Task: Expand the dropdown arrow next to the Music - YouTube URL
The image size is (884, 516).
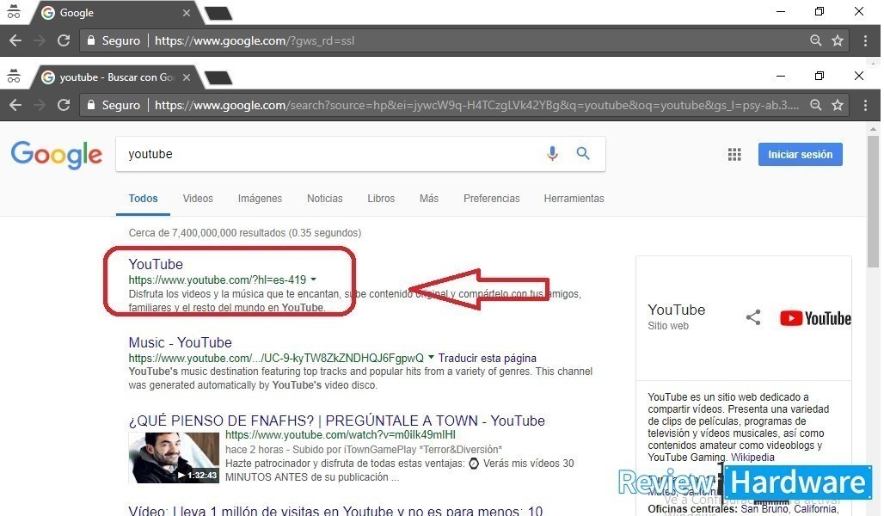Action: tap(431, 358)
